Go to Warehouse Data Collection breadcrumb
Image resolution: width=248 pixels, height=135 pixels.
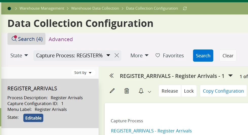coord(95,8)
